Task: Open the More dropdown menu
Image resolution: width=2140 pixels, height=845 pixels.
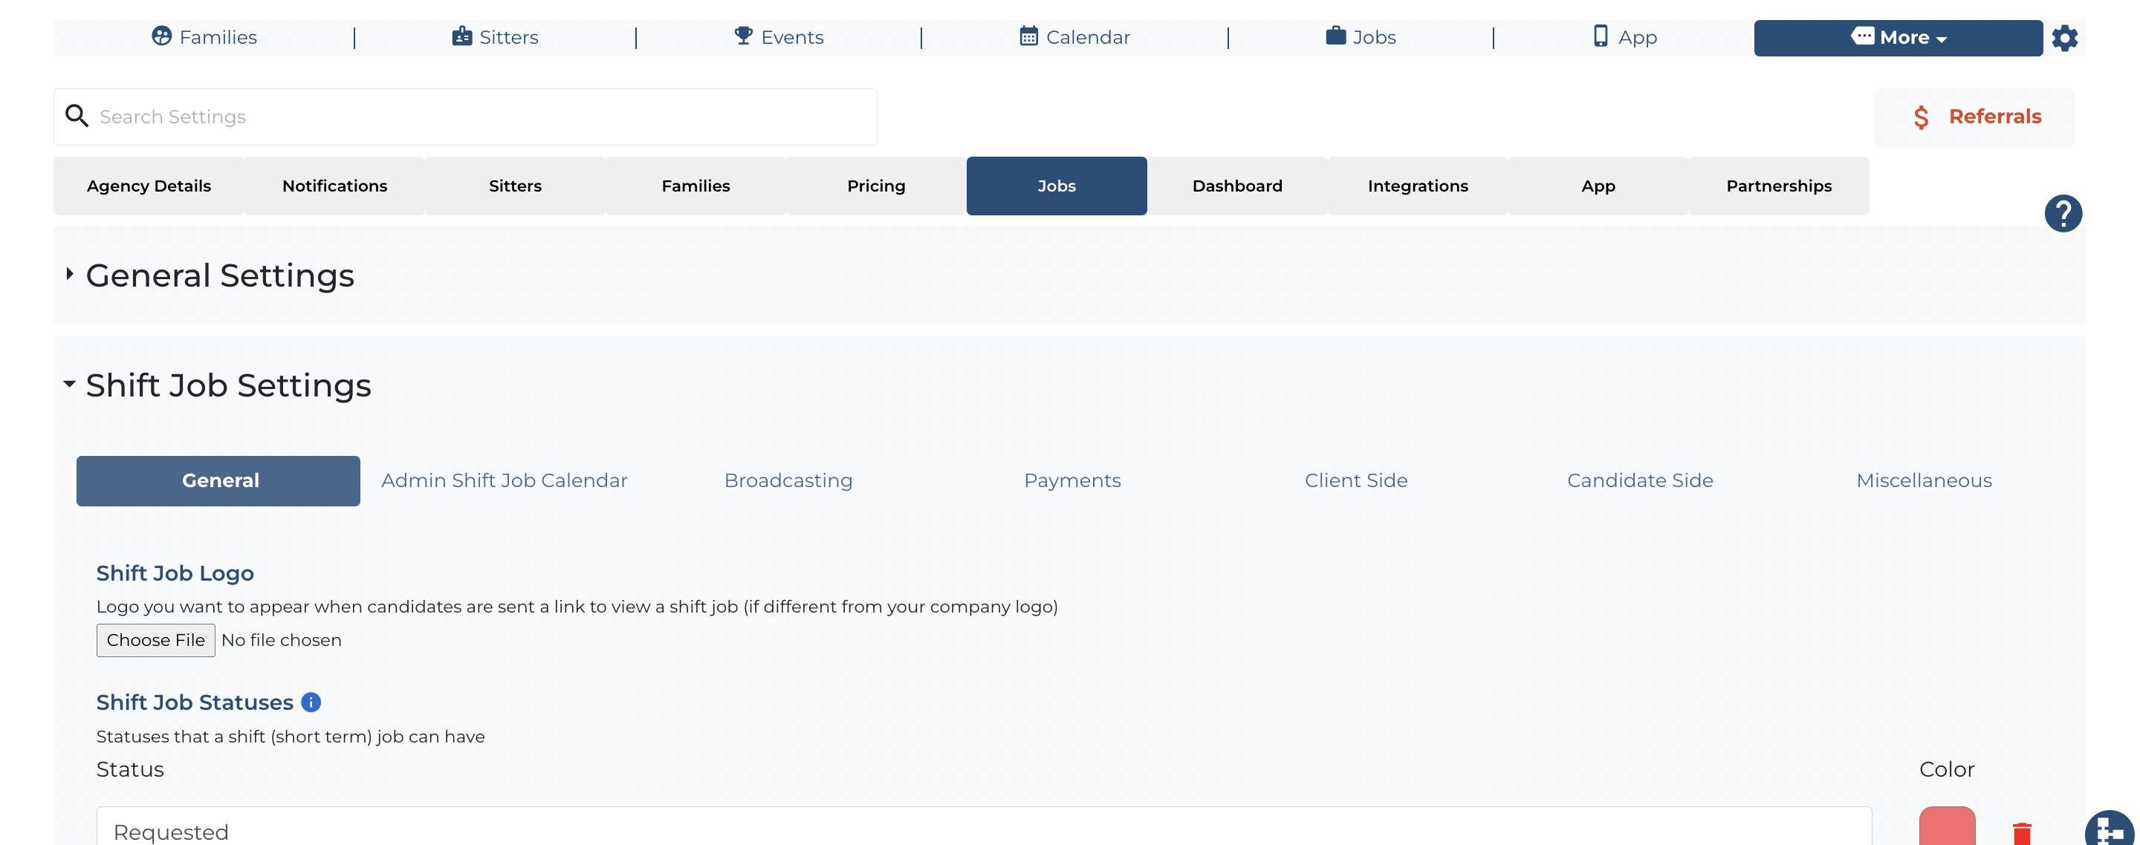Action: point(1898,38)
